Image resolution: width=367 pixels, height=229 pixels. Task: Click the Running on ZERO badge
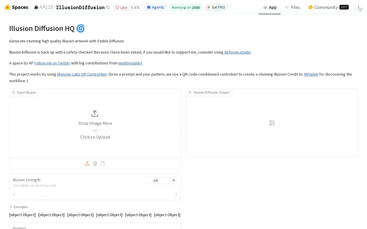click(186, 7)
